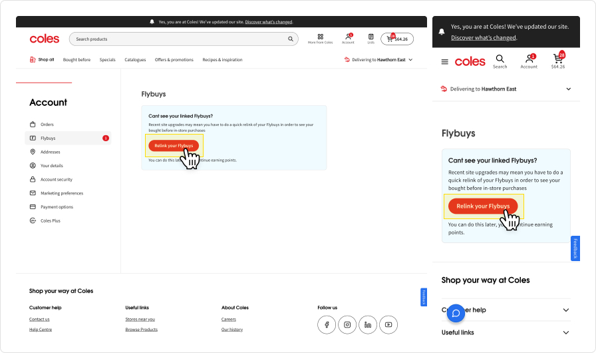596x353 pixels.
Task: Open the Browse Products link
Action: (x=142, y=330)
